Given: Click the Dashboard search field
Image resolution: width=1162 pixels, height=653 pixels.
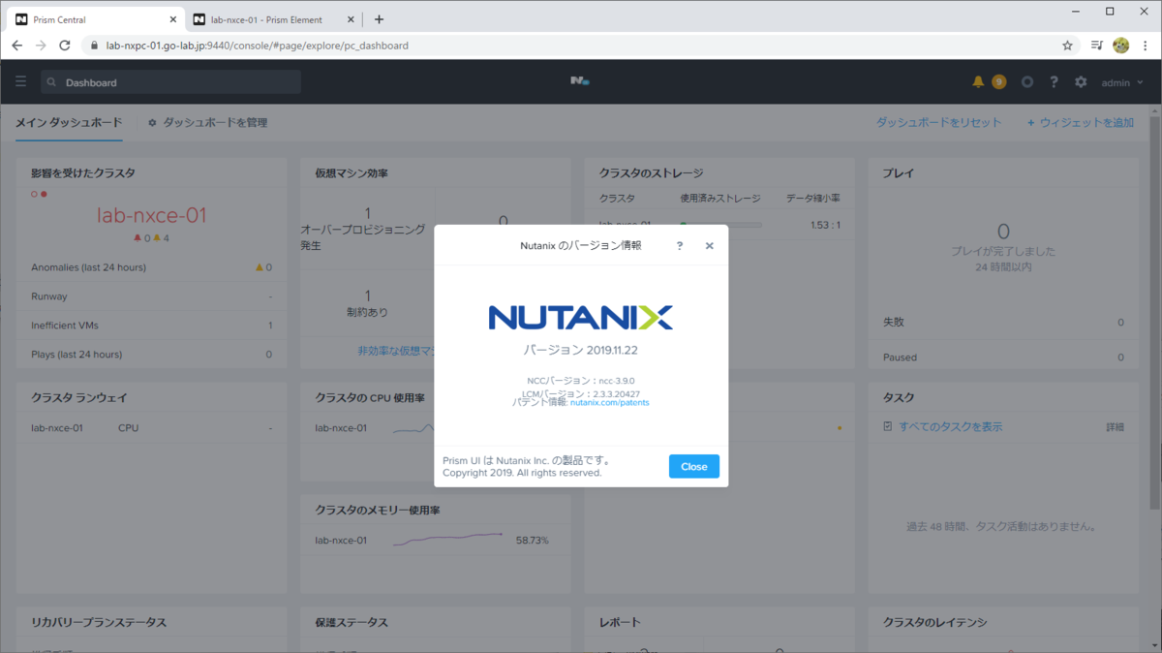Looking at the screenshot, I should tap(170, 82).
